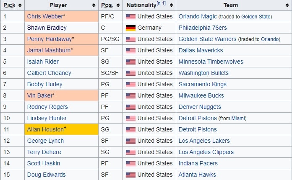Open the Orlando Magic team link
Screen dimensions: 292x180
coord(197,16)
